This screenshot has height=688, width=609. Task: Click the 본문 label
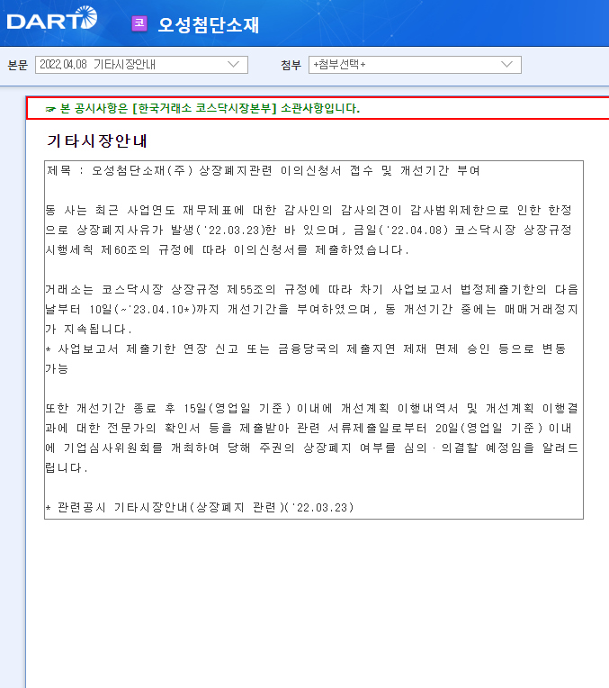pyautogui.click(x=17, y=65)
